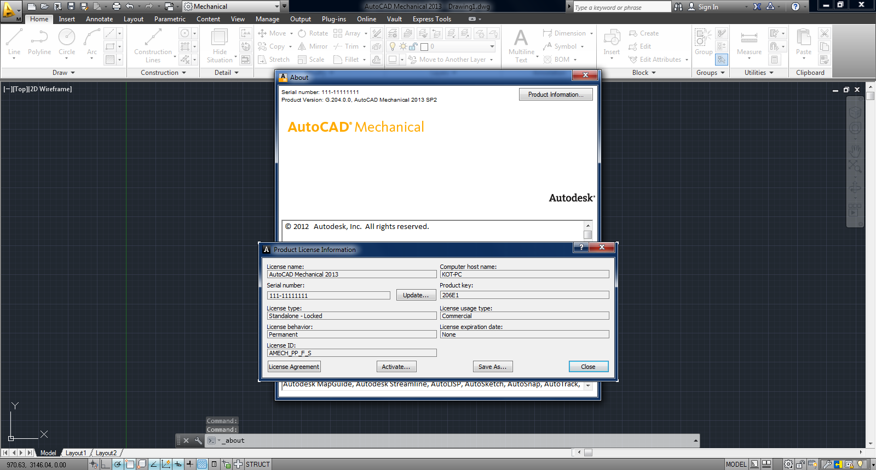Screen dimensions: 876x470
Task: Click the customization wrench on command line
Action: [x=198, y=440]
